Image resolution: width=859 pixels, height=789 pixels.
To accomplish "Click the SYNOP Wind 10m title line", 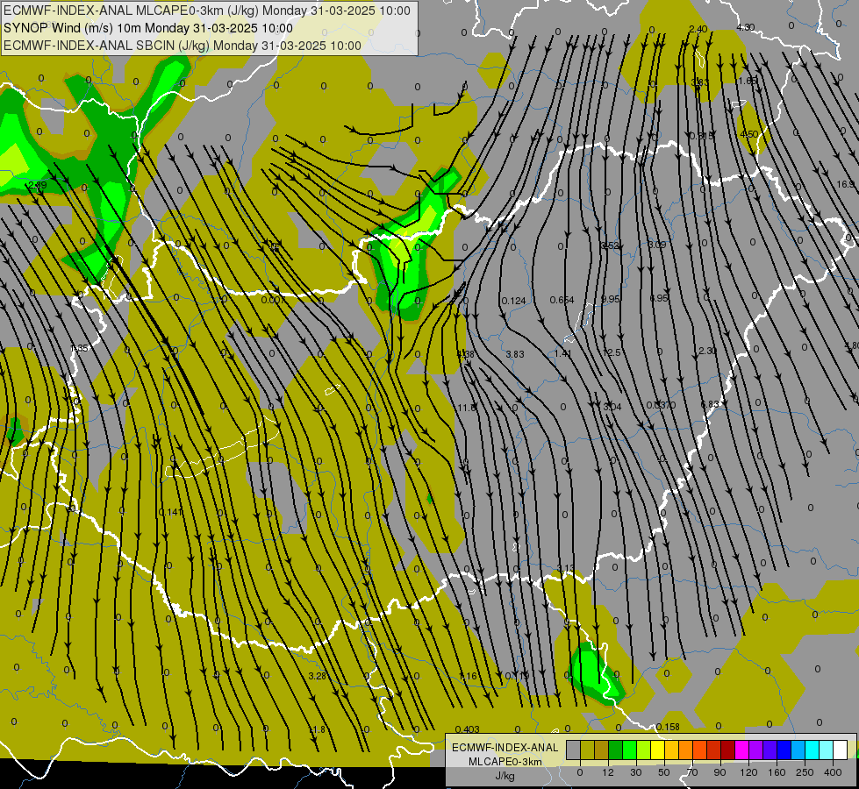I will (x=148, y=28).
